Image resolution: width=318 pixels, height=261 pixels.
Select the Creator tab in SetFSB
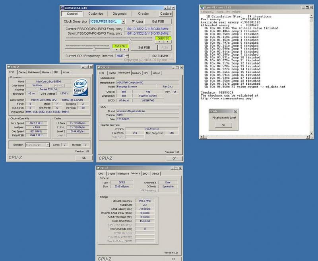pos(143,14)
